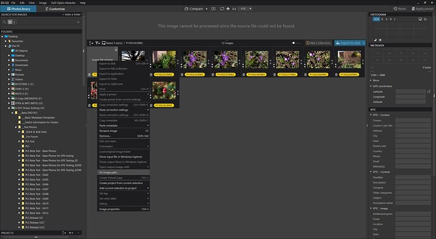Toggle the destination gamut warning icon
The height and width of the screenshot is (239, 436).
tap(425, 19)
